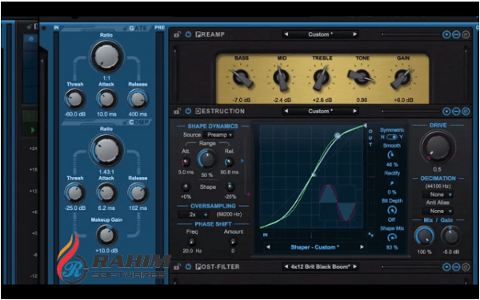The height and width of the screenshot is (300, 480).
Task: Click the DESTRUCTION section title
Action: 220,111
